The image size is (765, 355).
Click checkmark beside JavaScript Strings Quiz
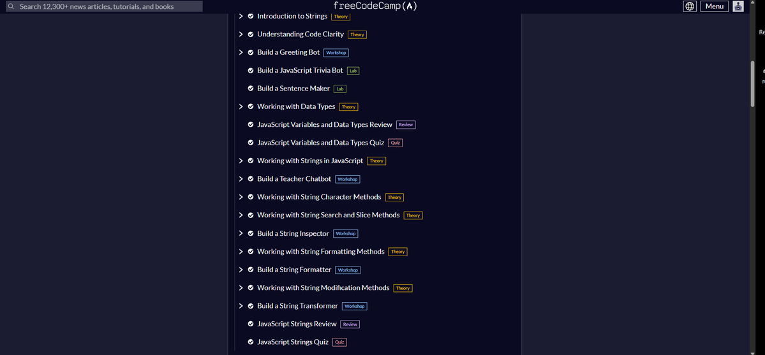coord(251,342)
